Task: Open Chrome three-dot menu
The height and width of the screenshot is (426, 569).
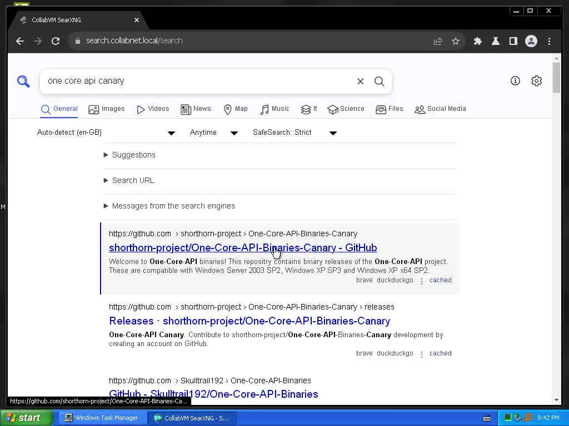Action: pos(549,41)
